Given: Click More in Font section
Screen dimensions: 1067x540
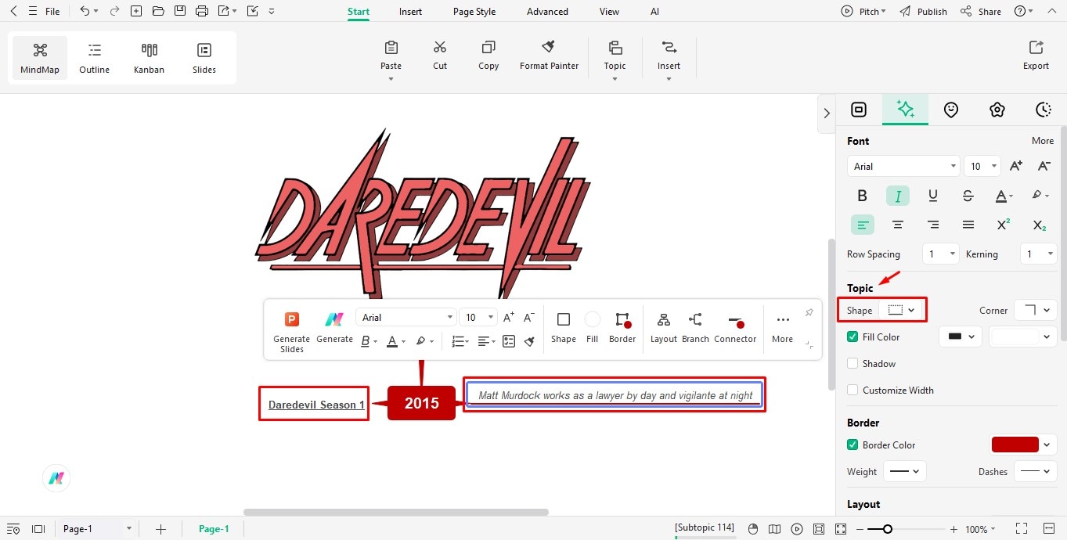Looking at the screenshot, I should click(1043, 141).
